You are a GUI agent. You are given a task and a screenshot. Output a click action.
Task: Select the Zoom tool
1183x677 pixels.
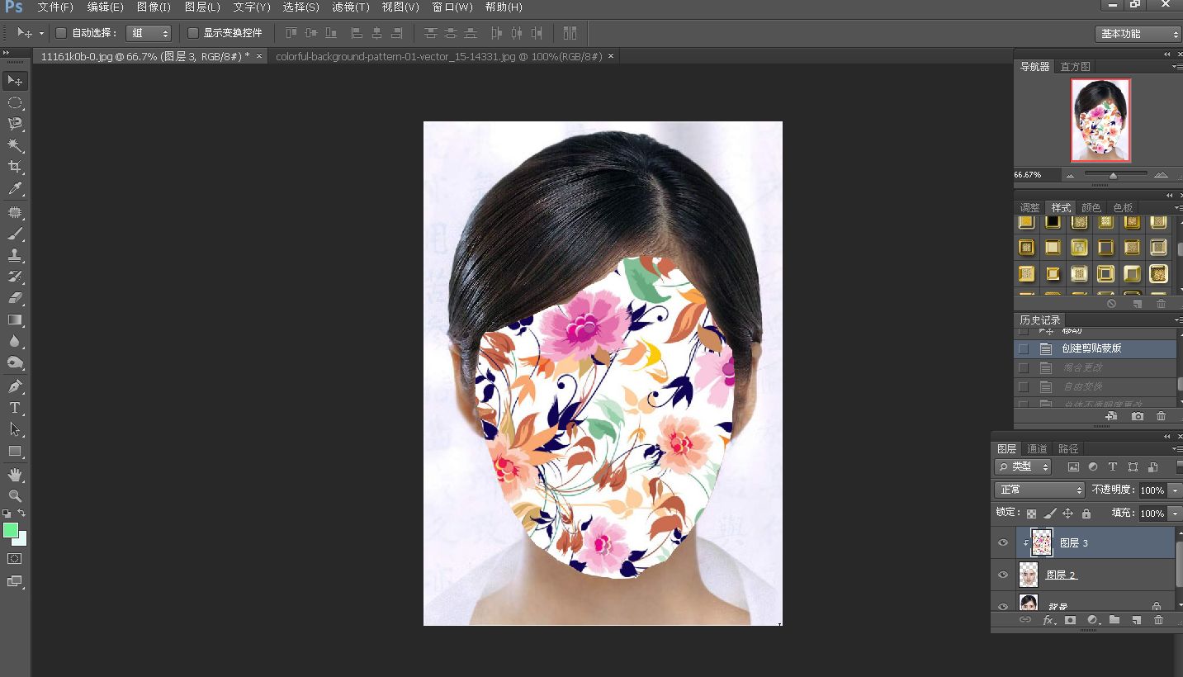[x=15, y=496]
